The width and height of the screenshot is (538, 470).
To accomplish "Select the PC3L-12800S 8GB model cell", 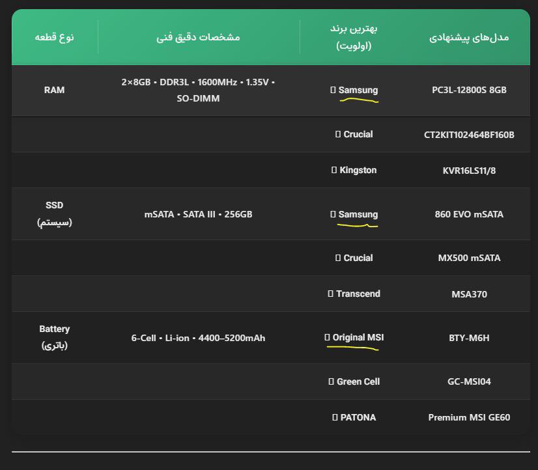I will [469, 90].
